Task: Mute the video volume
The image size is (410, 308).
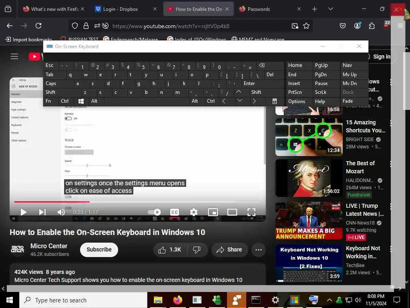Action: (61, 212)
